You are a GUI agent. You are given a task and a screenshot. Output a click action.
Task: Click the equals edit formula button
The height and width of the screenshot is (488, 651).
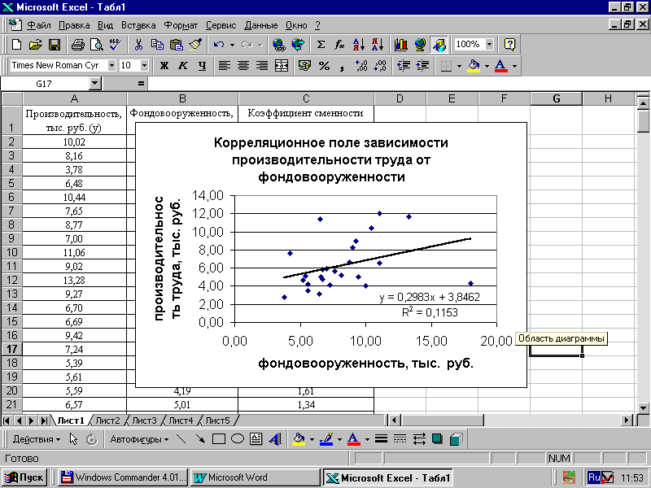(141, 84)
